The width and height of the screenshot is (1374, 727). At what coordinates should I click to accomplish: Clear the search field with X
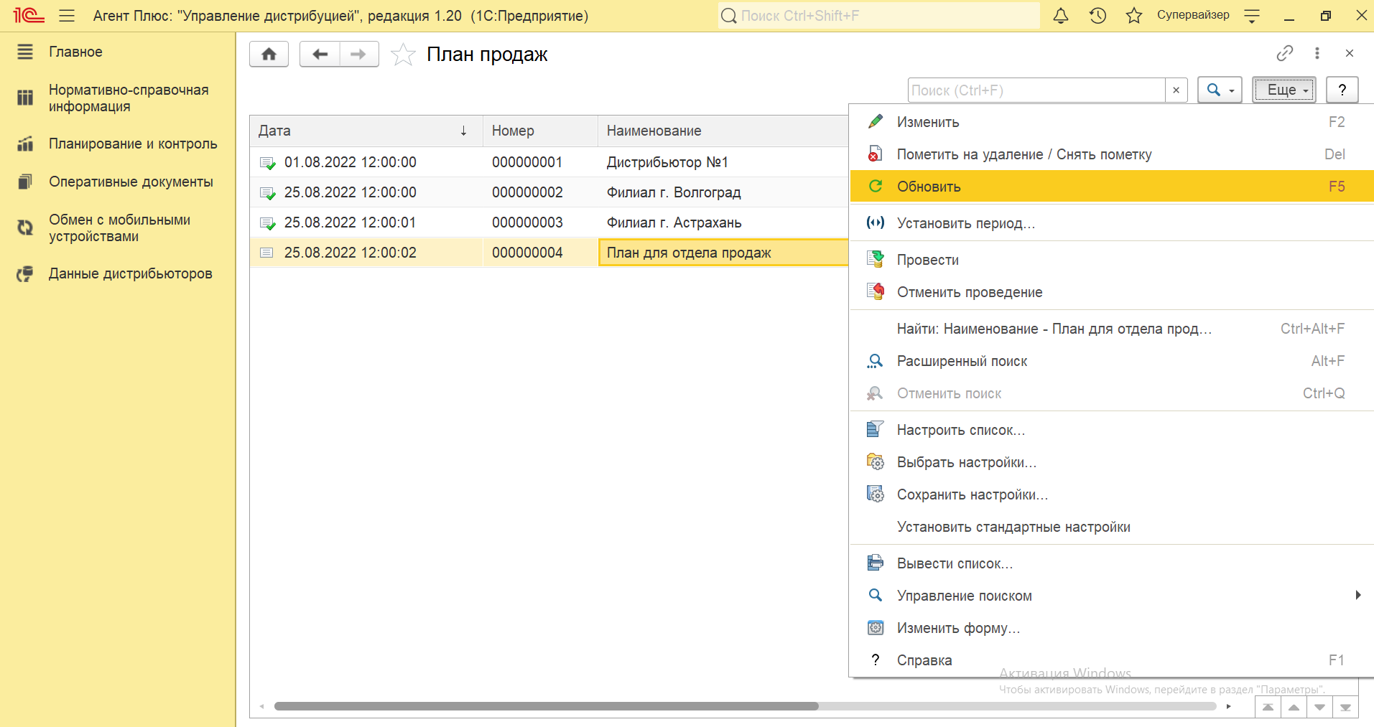point(1176,90)
